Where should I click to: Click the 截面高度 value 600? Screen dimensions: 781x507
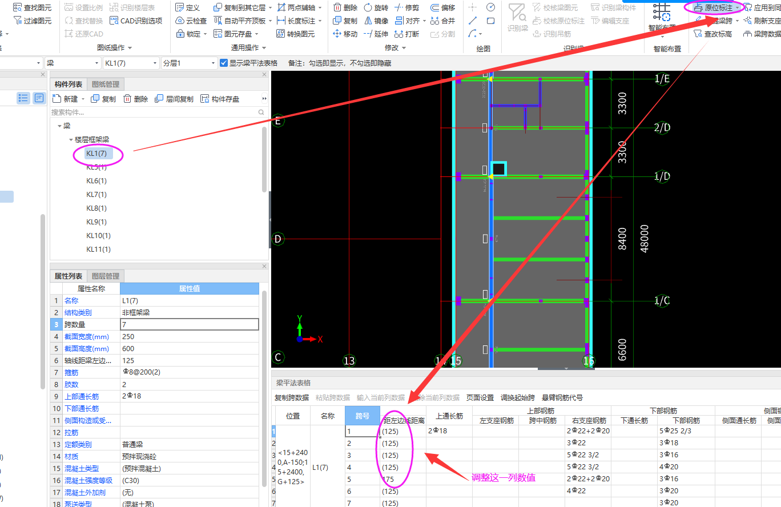pos(190,348)
